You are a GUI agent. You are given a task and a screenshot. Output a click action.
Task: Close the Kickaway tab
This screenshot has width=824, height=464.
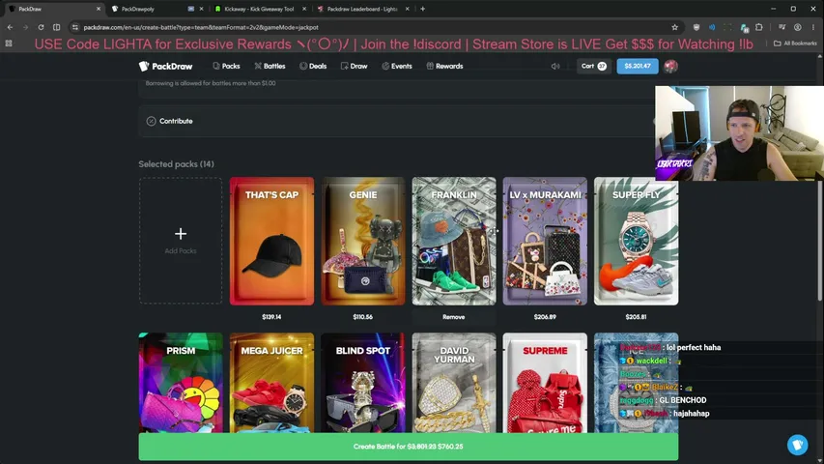coord(304,9)
